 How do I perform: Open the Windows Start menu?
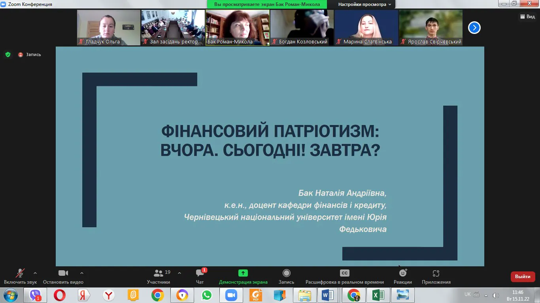tap(10, 295)
